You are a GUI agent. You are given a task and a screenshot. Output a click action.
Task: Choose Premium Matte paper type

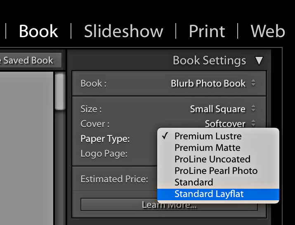coord(207,148)
